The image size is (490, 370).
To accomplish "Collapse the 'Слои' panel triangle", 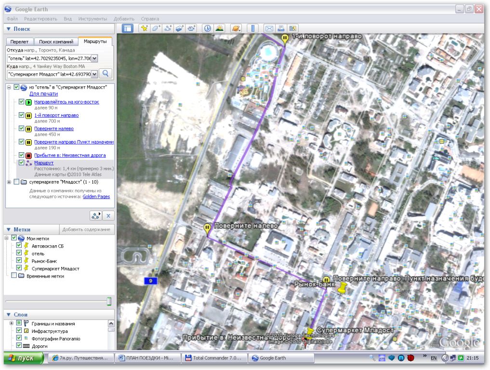I will pos(9,315).
